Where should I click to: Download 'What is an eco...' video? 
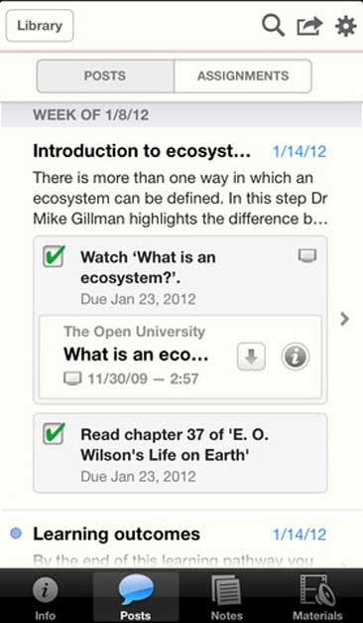[x=251, y=357]
